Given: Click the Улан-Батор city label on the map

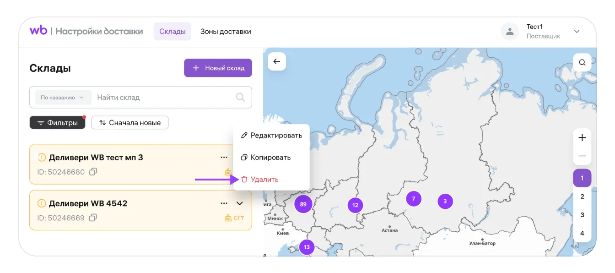Looking at the screenshot, I should point(482,243).
